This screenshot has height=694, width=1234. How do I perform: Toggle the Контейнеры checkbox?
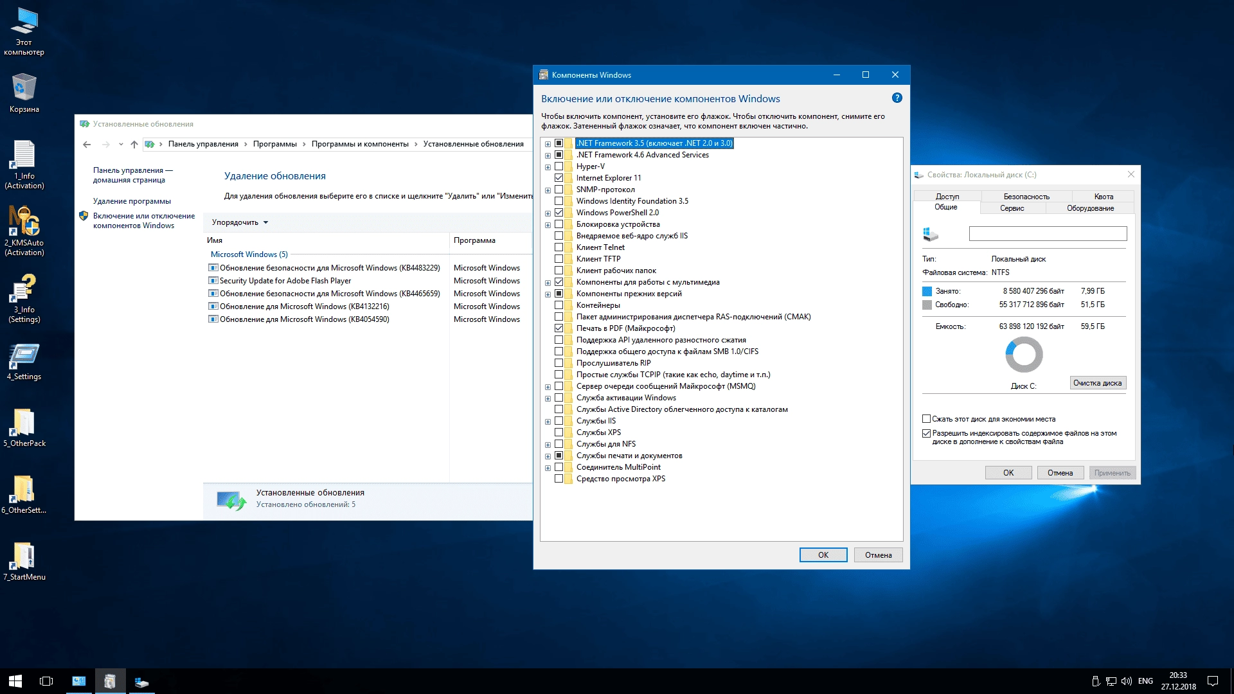click(559, 305)
